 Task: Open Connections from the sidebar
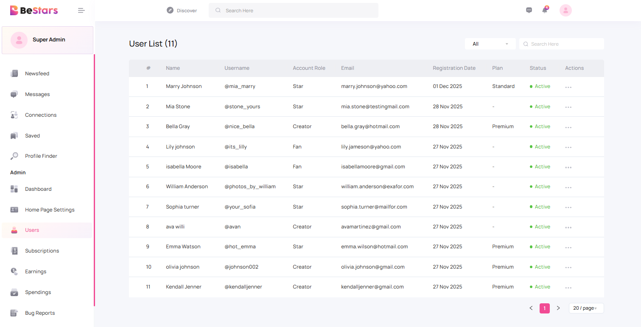tap(40, 115)
